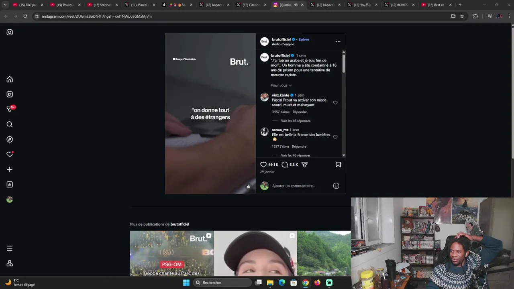Reload the page
Image resolution: width=514 pixels, height=289 pixels.
25,16
